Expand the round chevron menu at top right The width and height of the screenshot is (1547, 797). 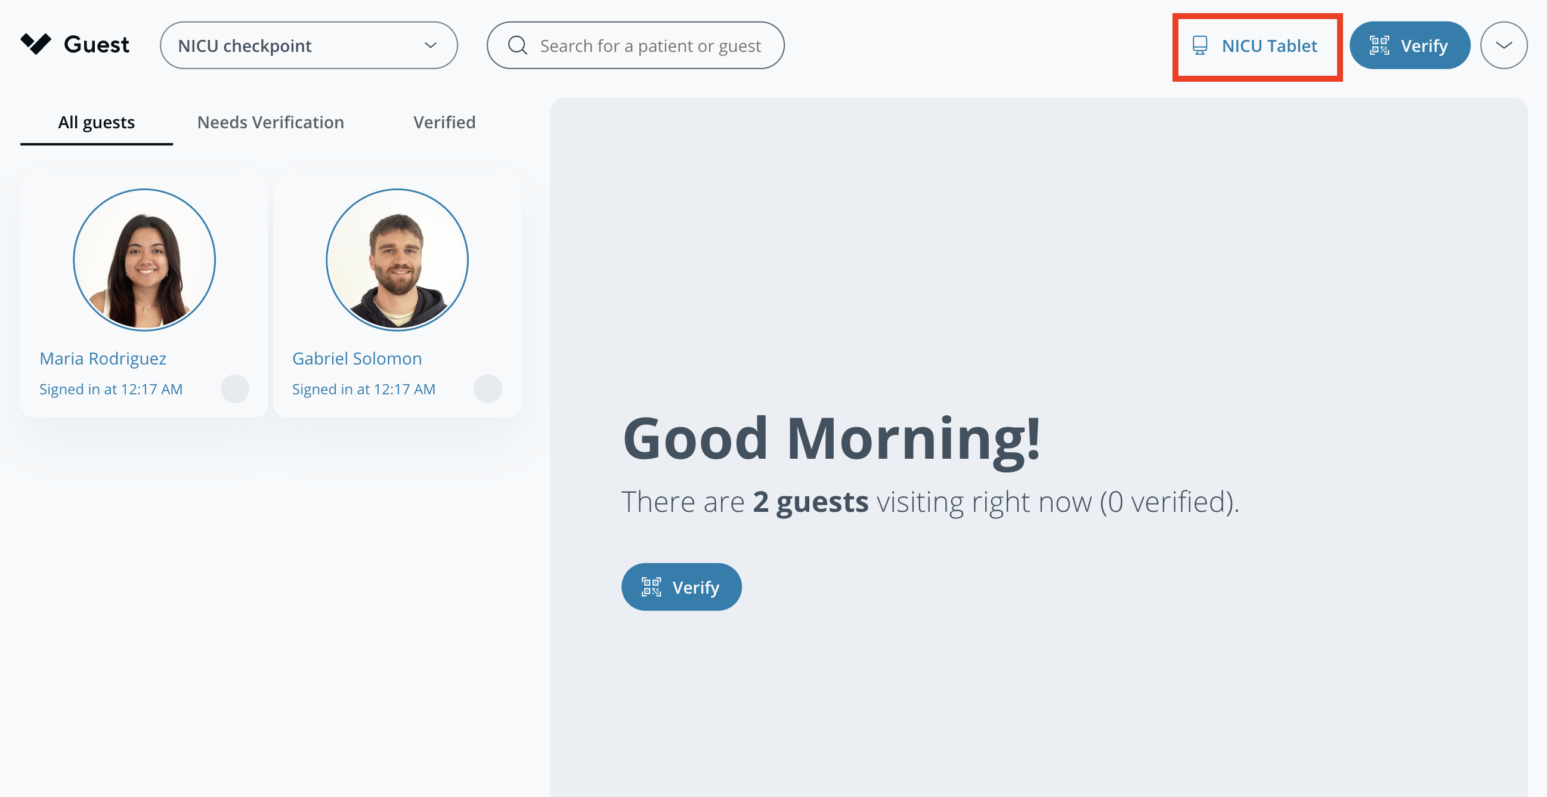tap(1503, 46)
